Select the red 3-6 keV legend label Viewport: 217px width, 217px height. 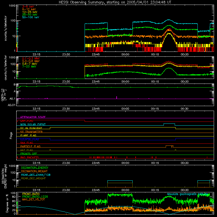click(28, 7)
